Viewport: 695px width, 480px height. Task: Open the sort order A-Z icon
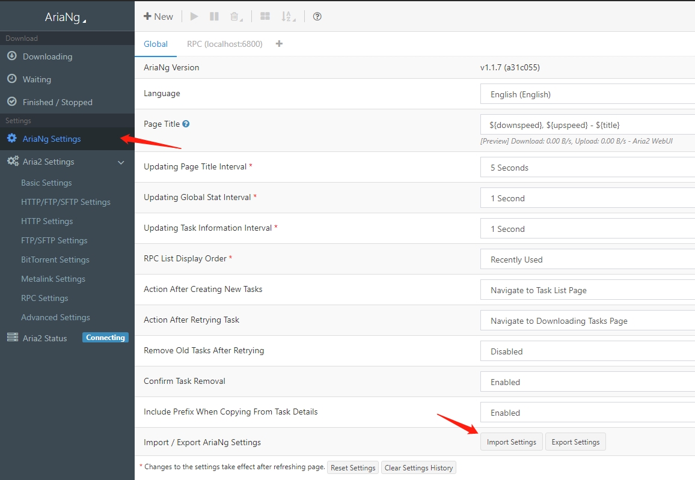tap(288, 16)
